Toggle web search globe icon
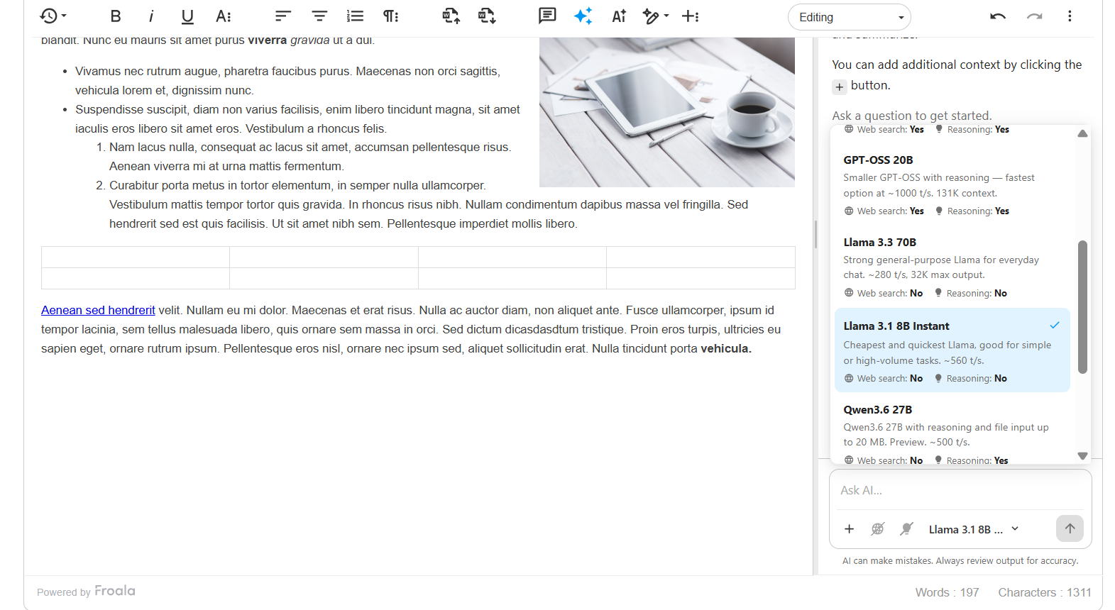1115x610 pixels. [878, 529]
